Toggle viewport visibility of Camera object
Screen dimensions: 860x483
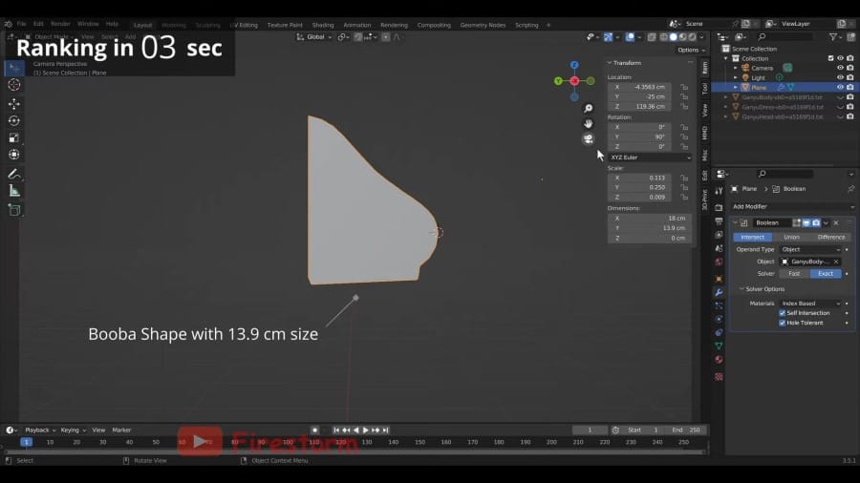click(x=840, y=68)
